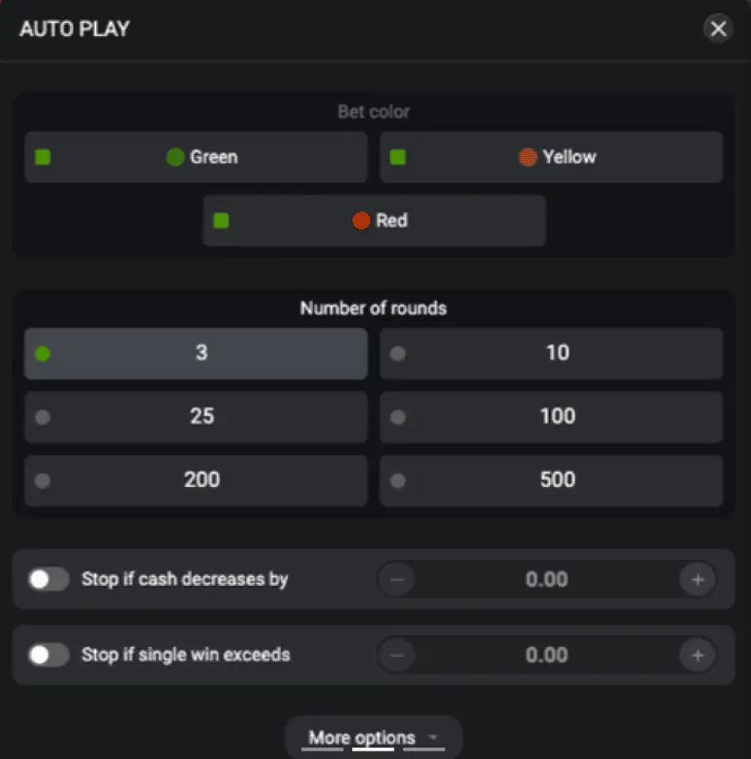
Task: Enable Stop if single win exceeds switch
Action: pos(48,655)
